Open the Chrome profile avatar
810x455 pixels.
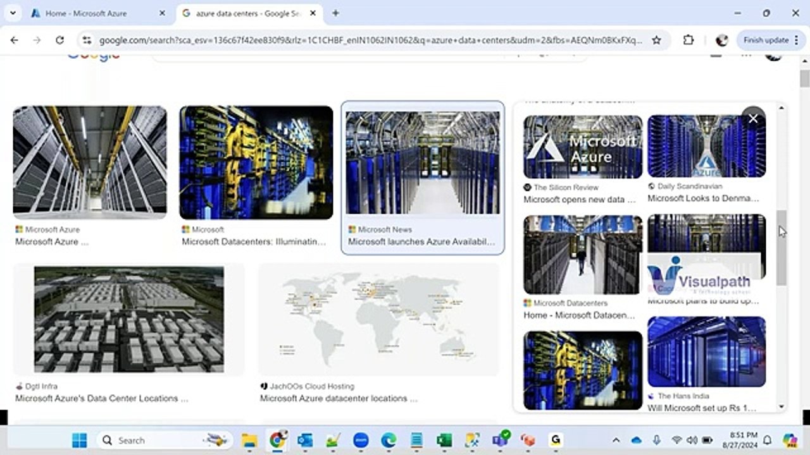(x=721, y=40)
